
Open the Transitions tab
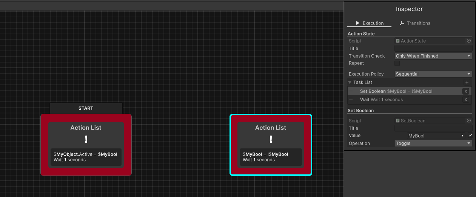pyautogui.click(x=414, y=23)
